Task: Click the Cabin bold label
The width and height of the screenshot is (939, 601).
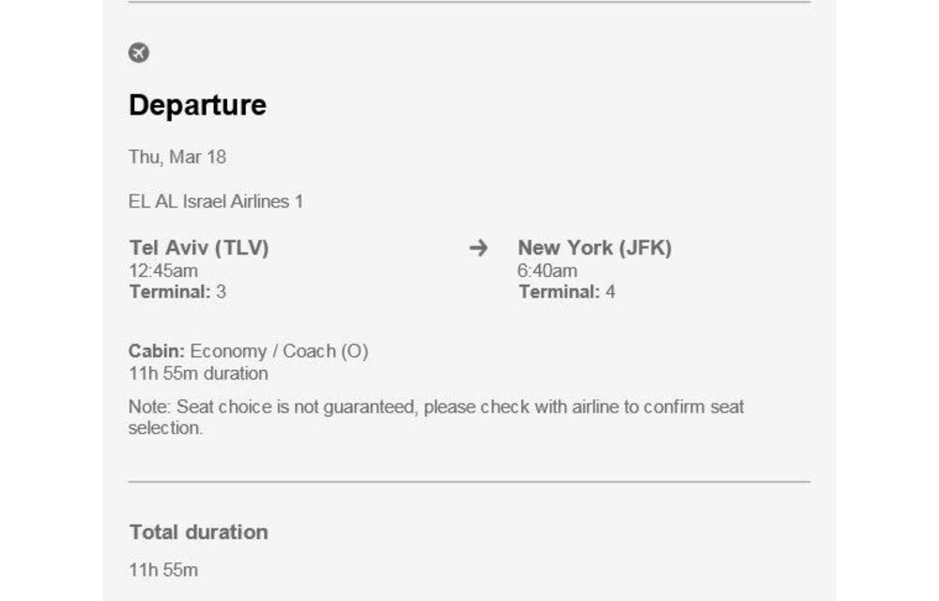Action: 157,351
